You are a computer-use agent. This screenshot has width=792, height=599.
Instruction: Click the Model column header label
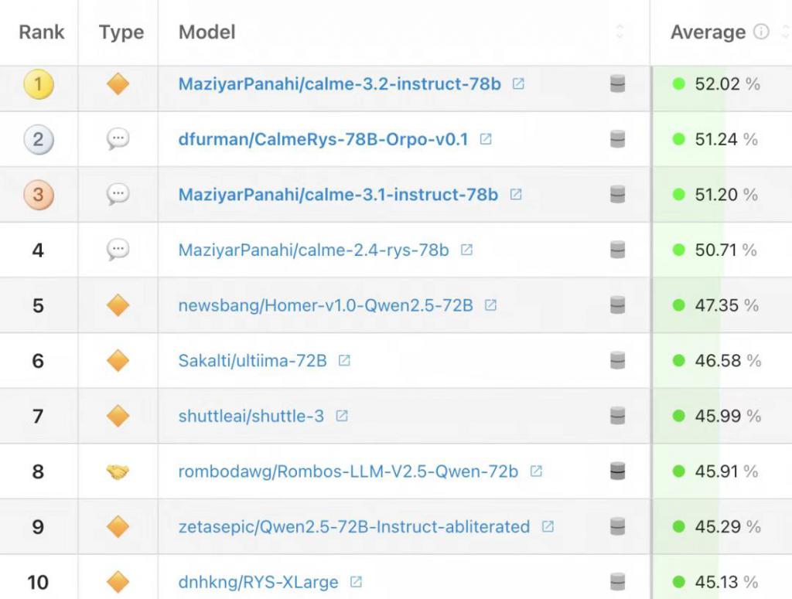(207, 32)
